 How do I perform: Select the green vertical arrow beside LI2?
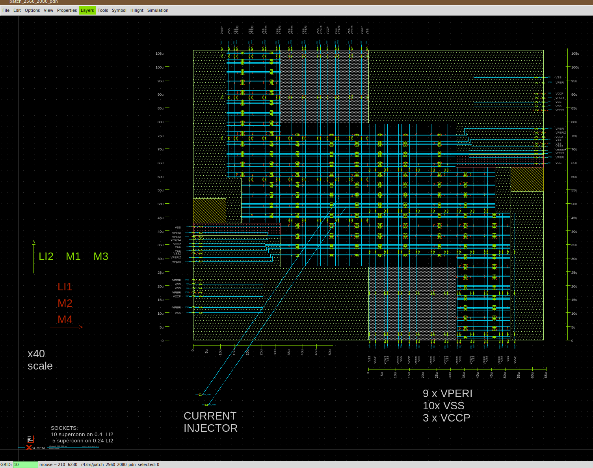[34, 256]
